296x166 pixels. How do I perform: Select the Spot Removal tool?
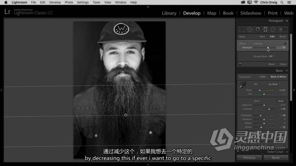250,29
